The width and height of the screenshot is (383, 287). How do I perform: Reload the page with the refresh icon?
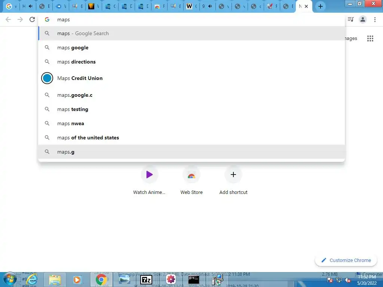(x=32, y=19)
